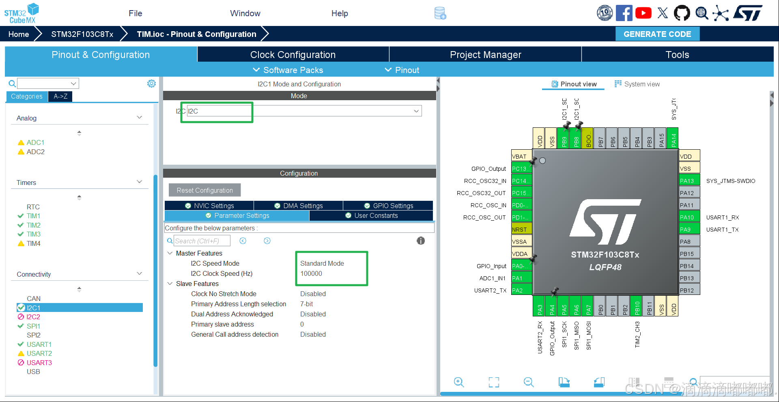Click the STM32CubeMX logo

(x=22, y=13)
